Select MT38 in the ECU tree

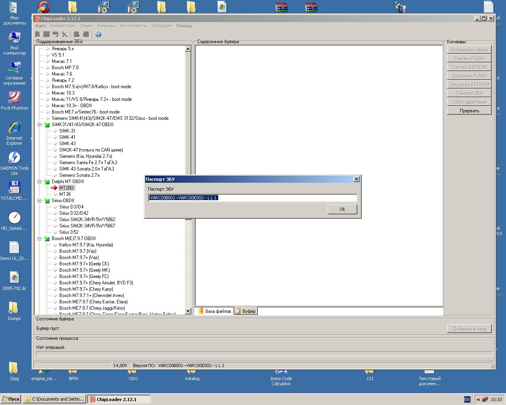pos(65,194)
